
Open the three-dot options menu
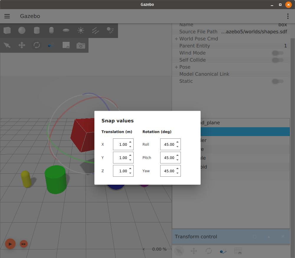coord(288,16)
